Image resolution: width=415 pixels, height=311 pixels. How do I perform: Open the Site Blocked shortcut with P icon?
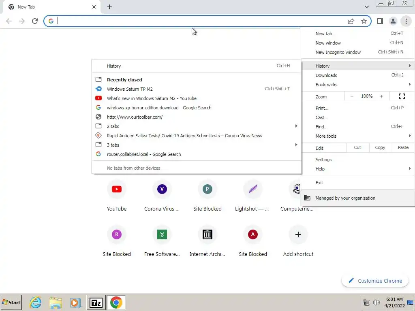pyautogui.click(x=207, y=195)
